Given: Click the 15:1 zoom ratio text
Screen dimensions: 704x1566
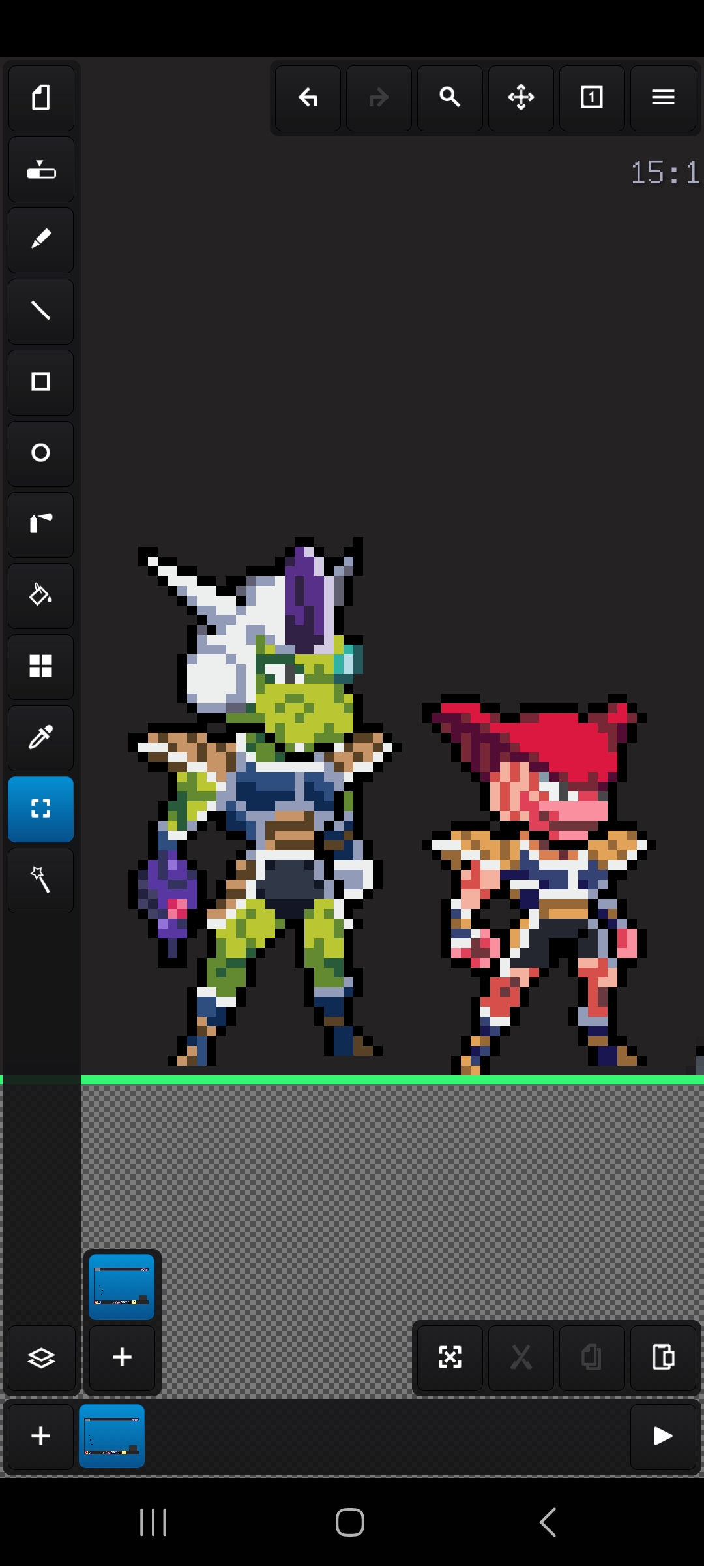Looking at the screenshot, I should coord(665,173).
